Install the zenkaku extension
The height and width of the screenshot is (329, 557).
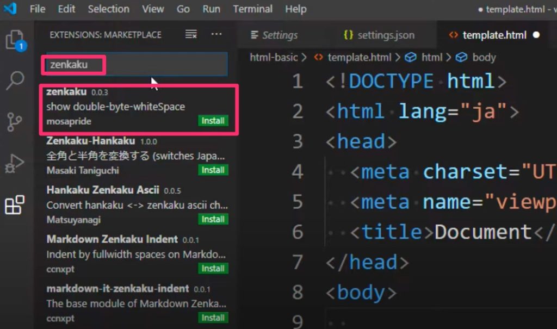pos(213,121)
